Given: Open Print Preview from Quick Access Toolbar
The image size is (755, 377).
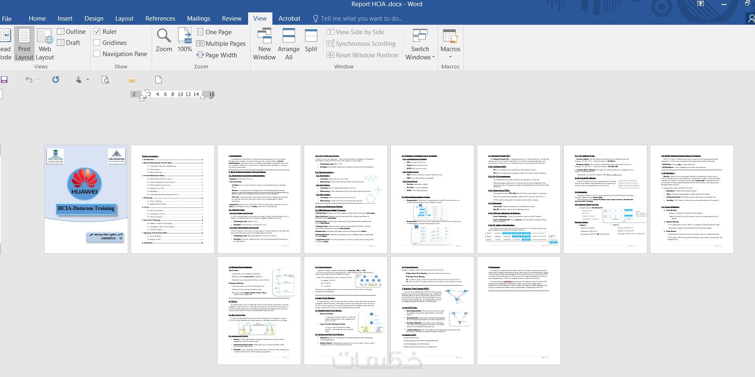Looking at the screenshot, I should (x=106, y=80).
